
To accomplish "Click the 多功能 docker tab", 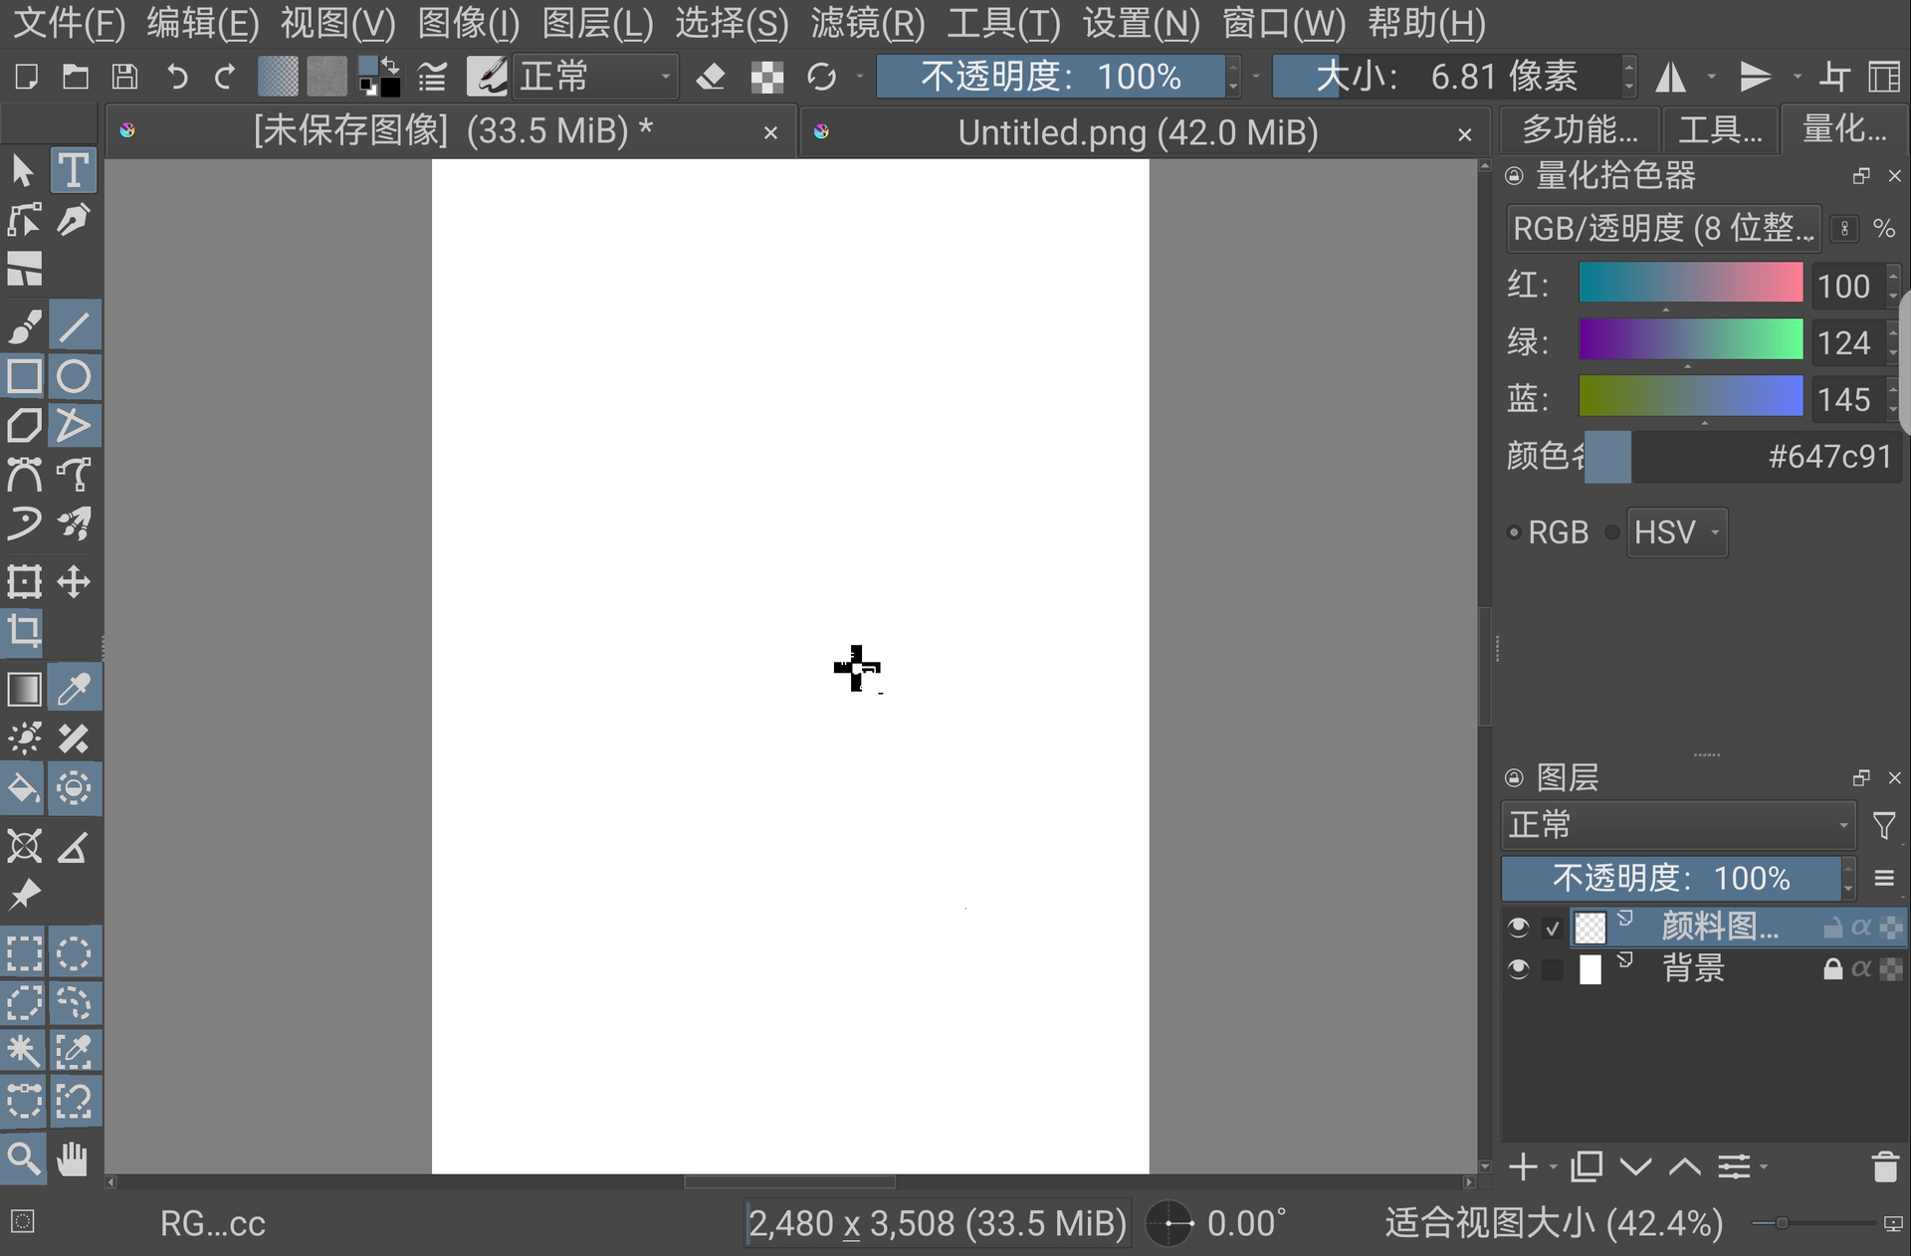I will coord(1580,129).
